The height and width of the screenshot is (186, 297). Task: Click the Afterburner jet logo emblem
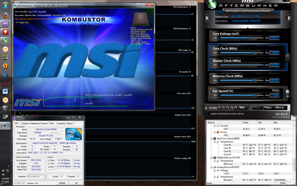coord(212,5)
